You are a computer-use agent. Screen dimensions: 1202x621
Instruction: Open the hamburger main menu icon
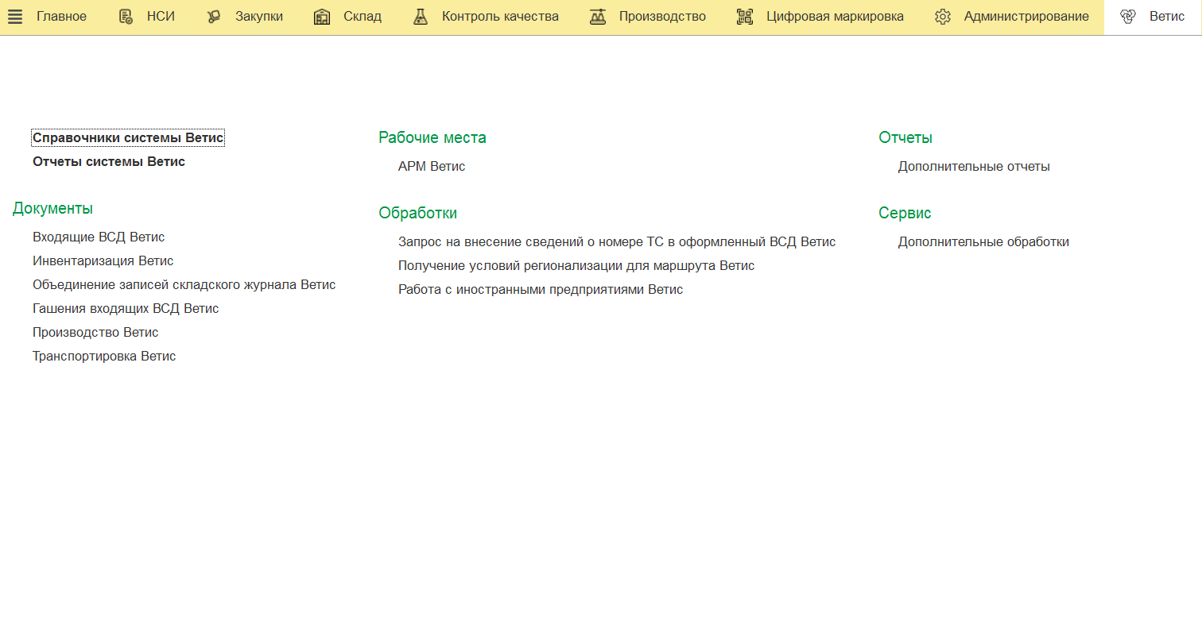pyautogui.click(x=15, y=17)
